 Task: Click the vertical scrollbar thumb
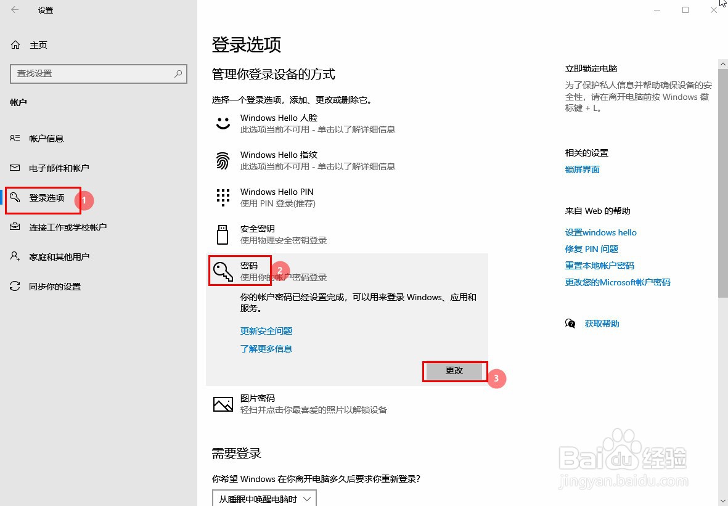723,184
